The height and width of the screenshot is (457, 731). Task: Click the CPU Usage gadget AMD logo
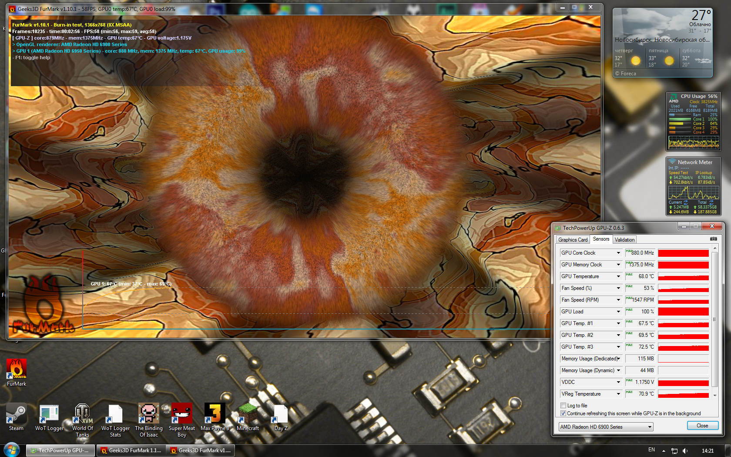[x=674, y=98]
